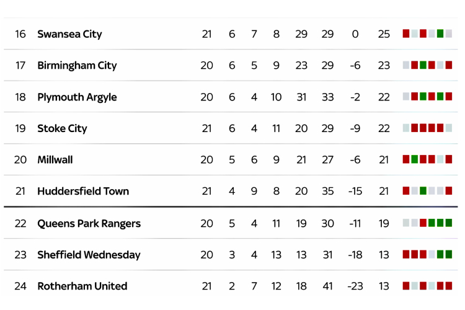The height and width of the screenshot is (310, 465).
Task: Open the Swansea City team page
Action: (x=69, y=34)
